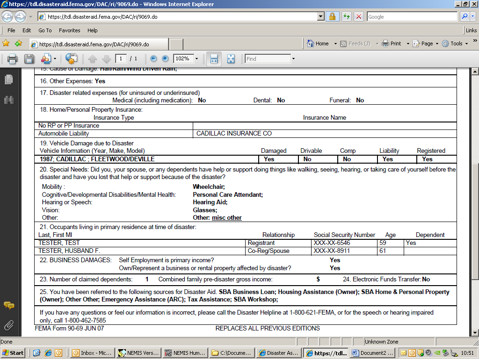
Task: Click the stop loading red X icon
Action: (359, 16)
